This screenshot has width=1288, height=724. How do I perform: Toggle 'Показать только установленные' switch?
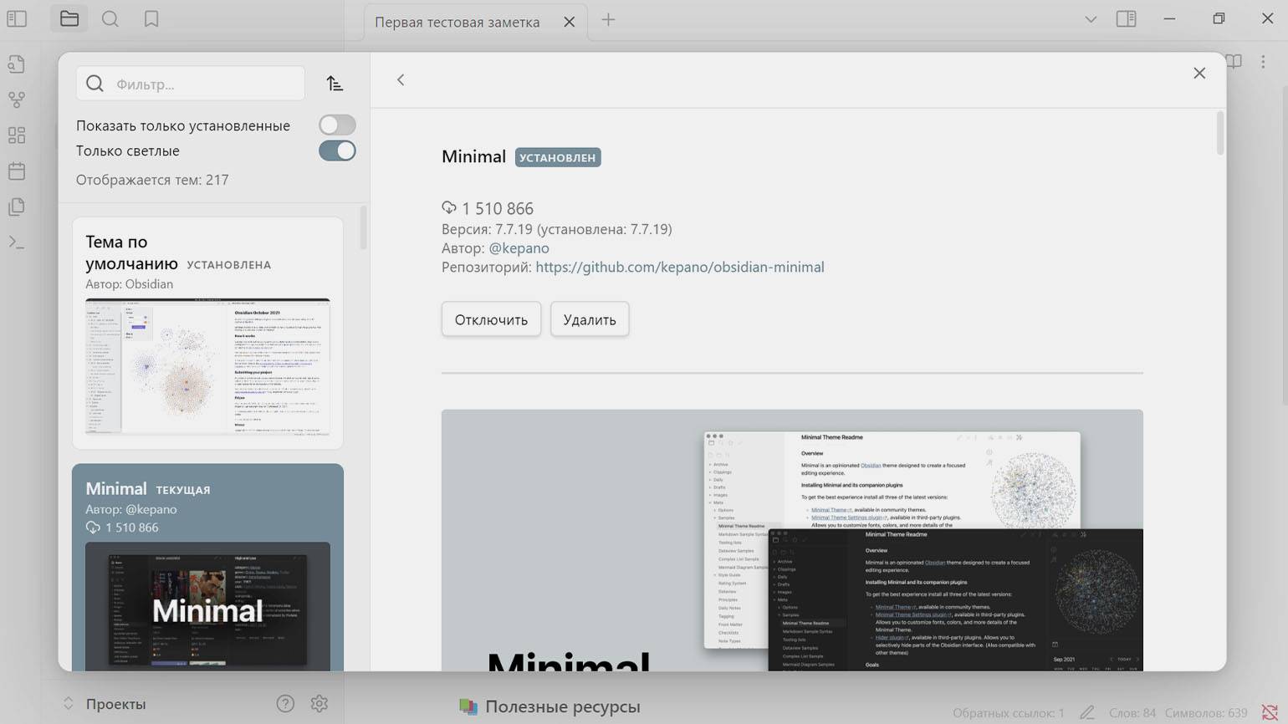tap(337, 125)
